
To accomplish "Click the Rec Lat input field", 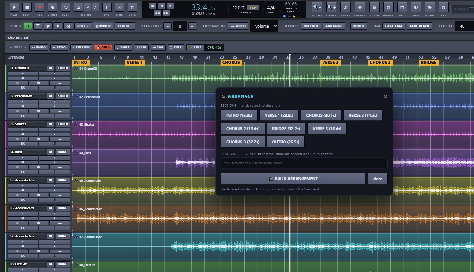I will pyautogui.click(x=464, y=26).
